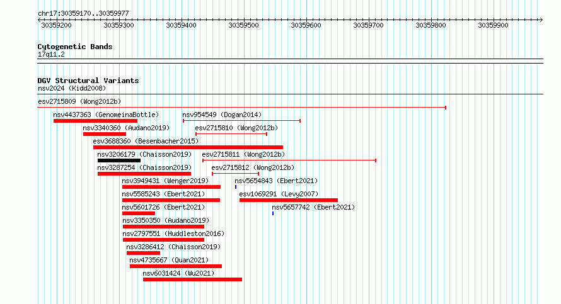Click ruler position 30359600
This screenshot has height=304, width=561.
click(306, 25)
